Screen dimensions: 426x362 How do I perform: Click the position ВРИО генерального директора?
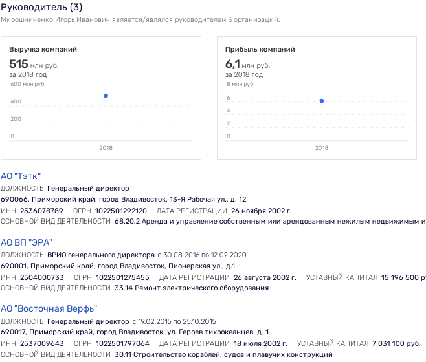click(101, 255)
